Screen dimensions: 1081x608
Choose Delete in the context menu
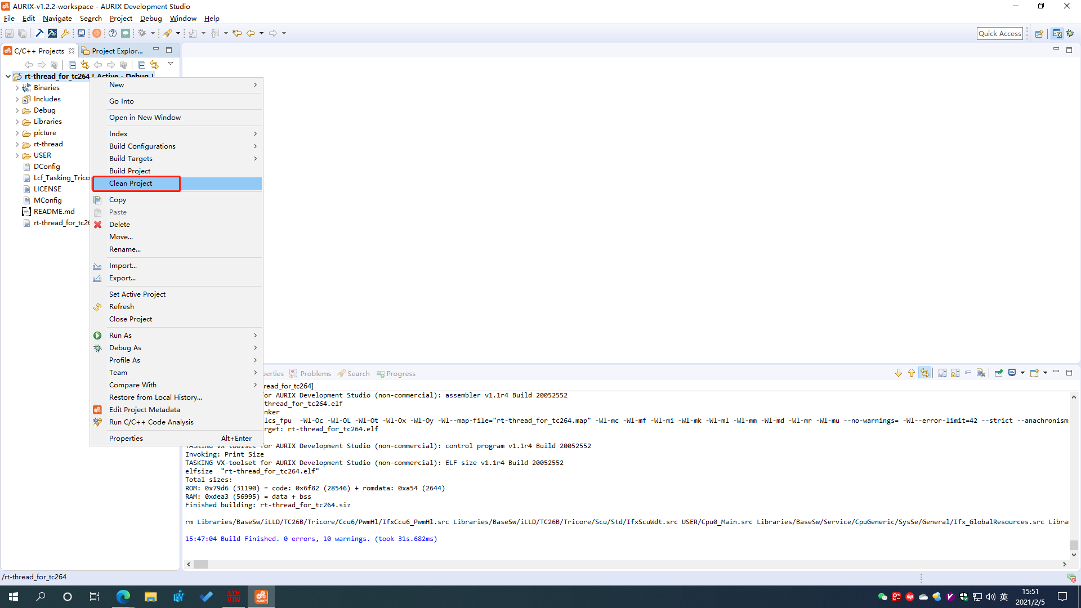[x=177, y=225]
